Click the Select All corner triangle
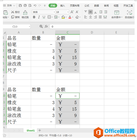The width and height of the screenshot is (137, 140). 5,32
